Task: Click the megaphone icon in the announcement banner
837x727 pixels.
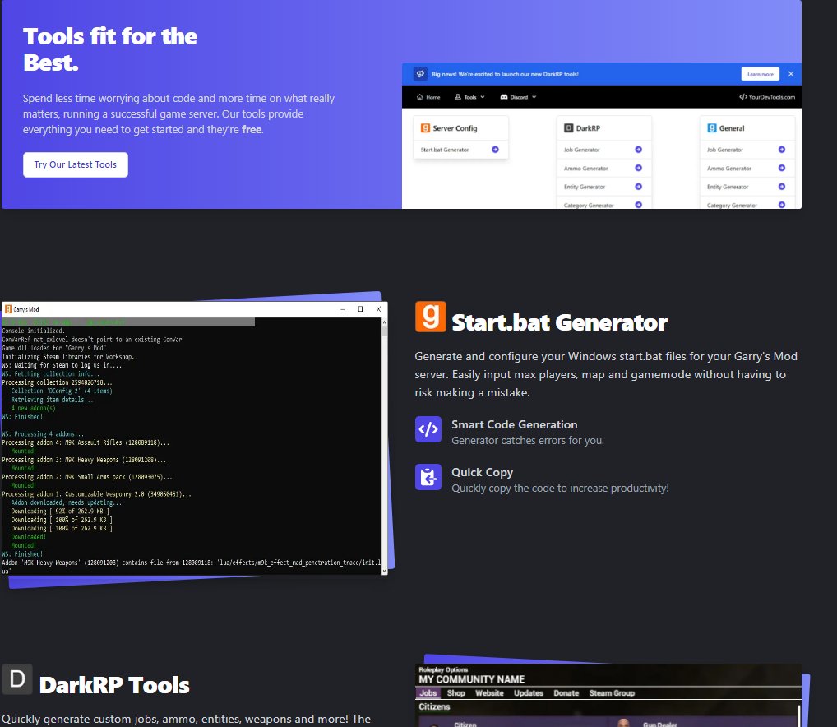Action: pos(420,73)
